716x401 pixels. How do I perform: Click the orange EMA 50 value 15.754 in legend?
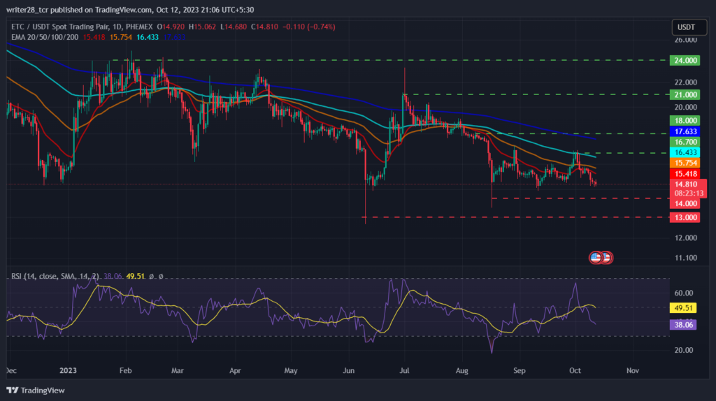click(120, 38)
